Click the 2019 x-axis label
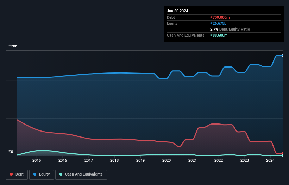This screenshot has height=185, width=289. coord(140,160)
